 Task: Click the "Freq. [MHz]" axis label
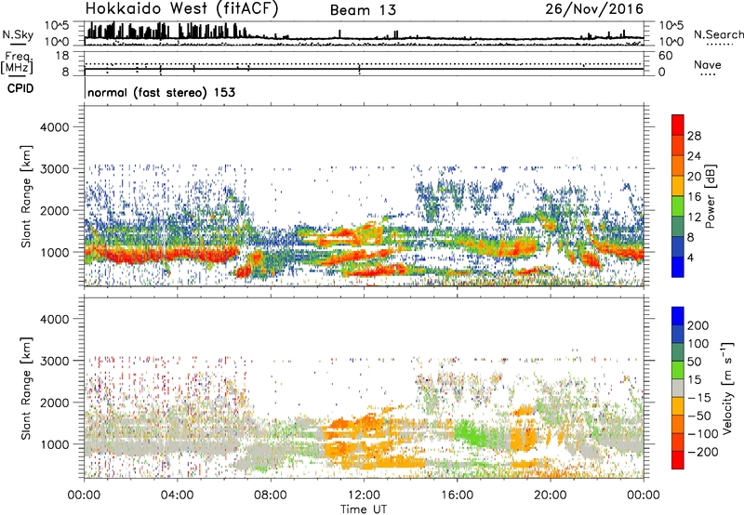pos(17,63)
